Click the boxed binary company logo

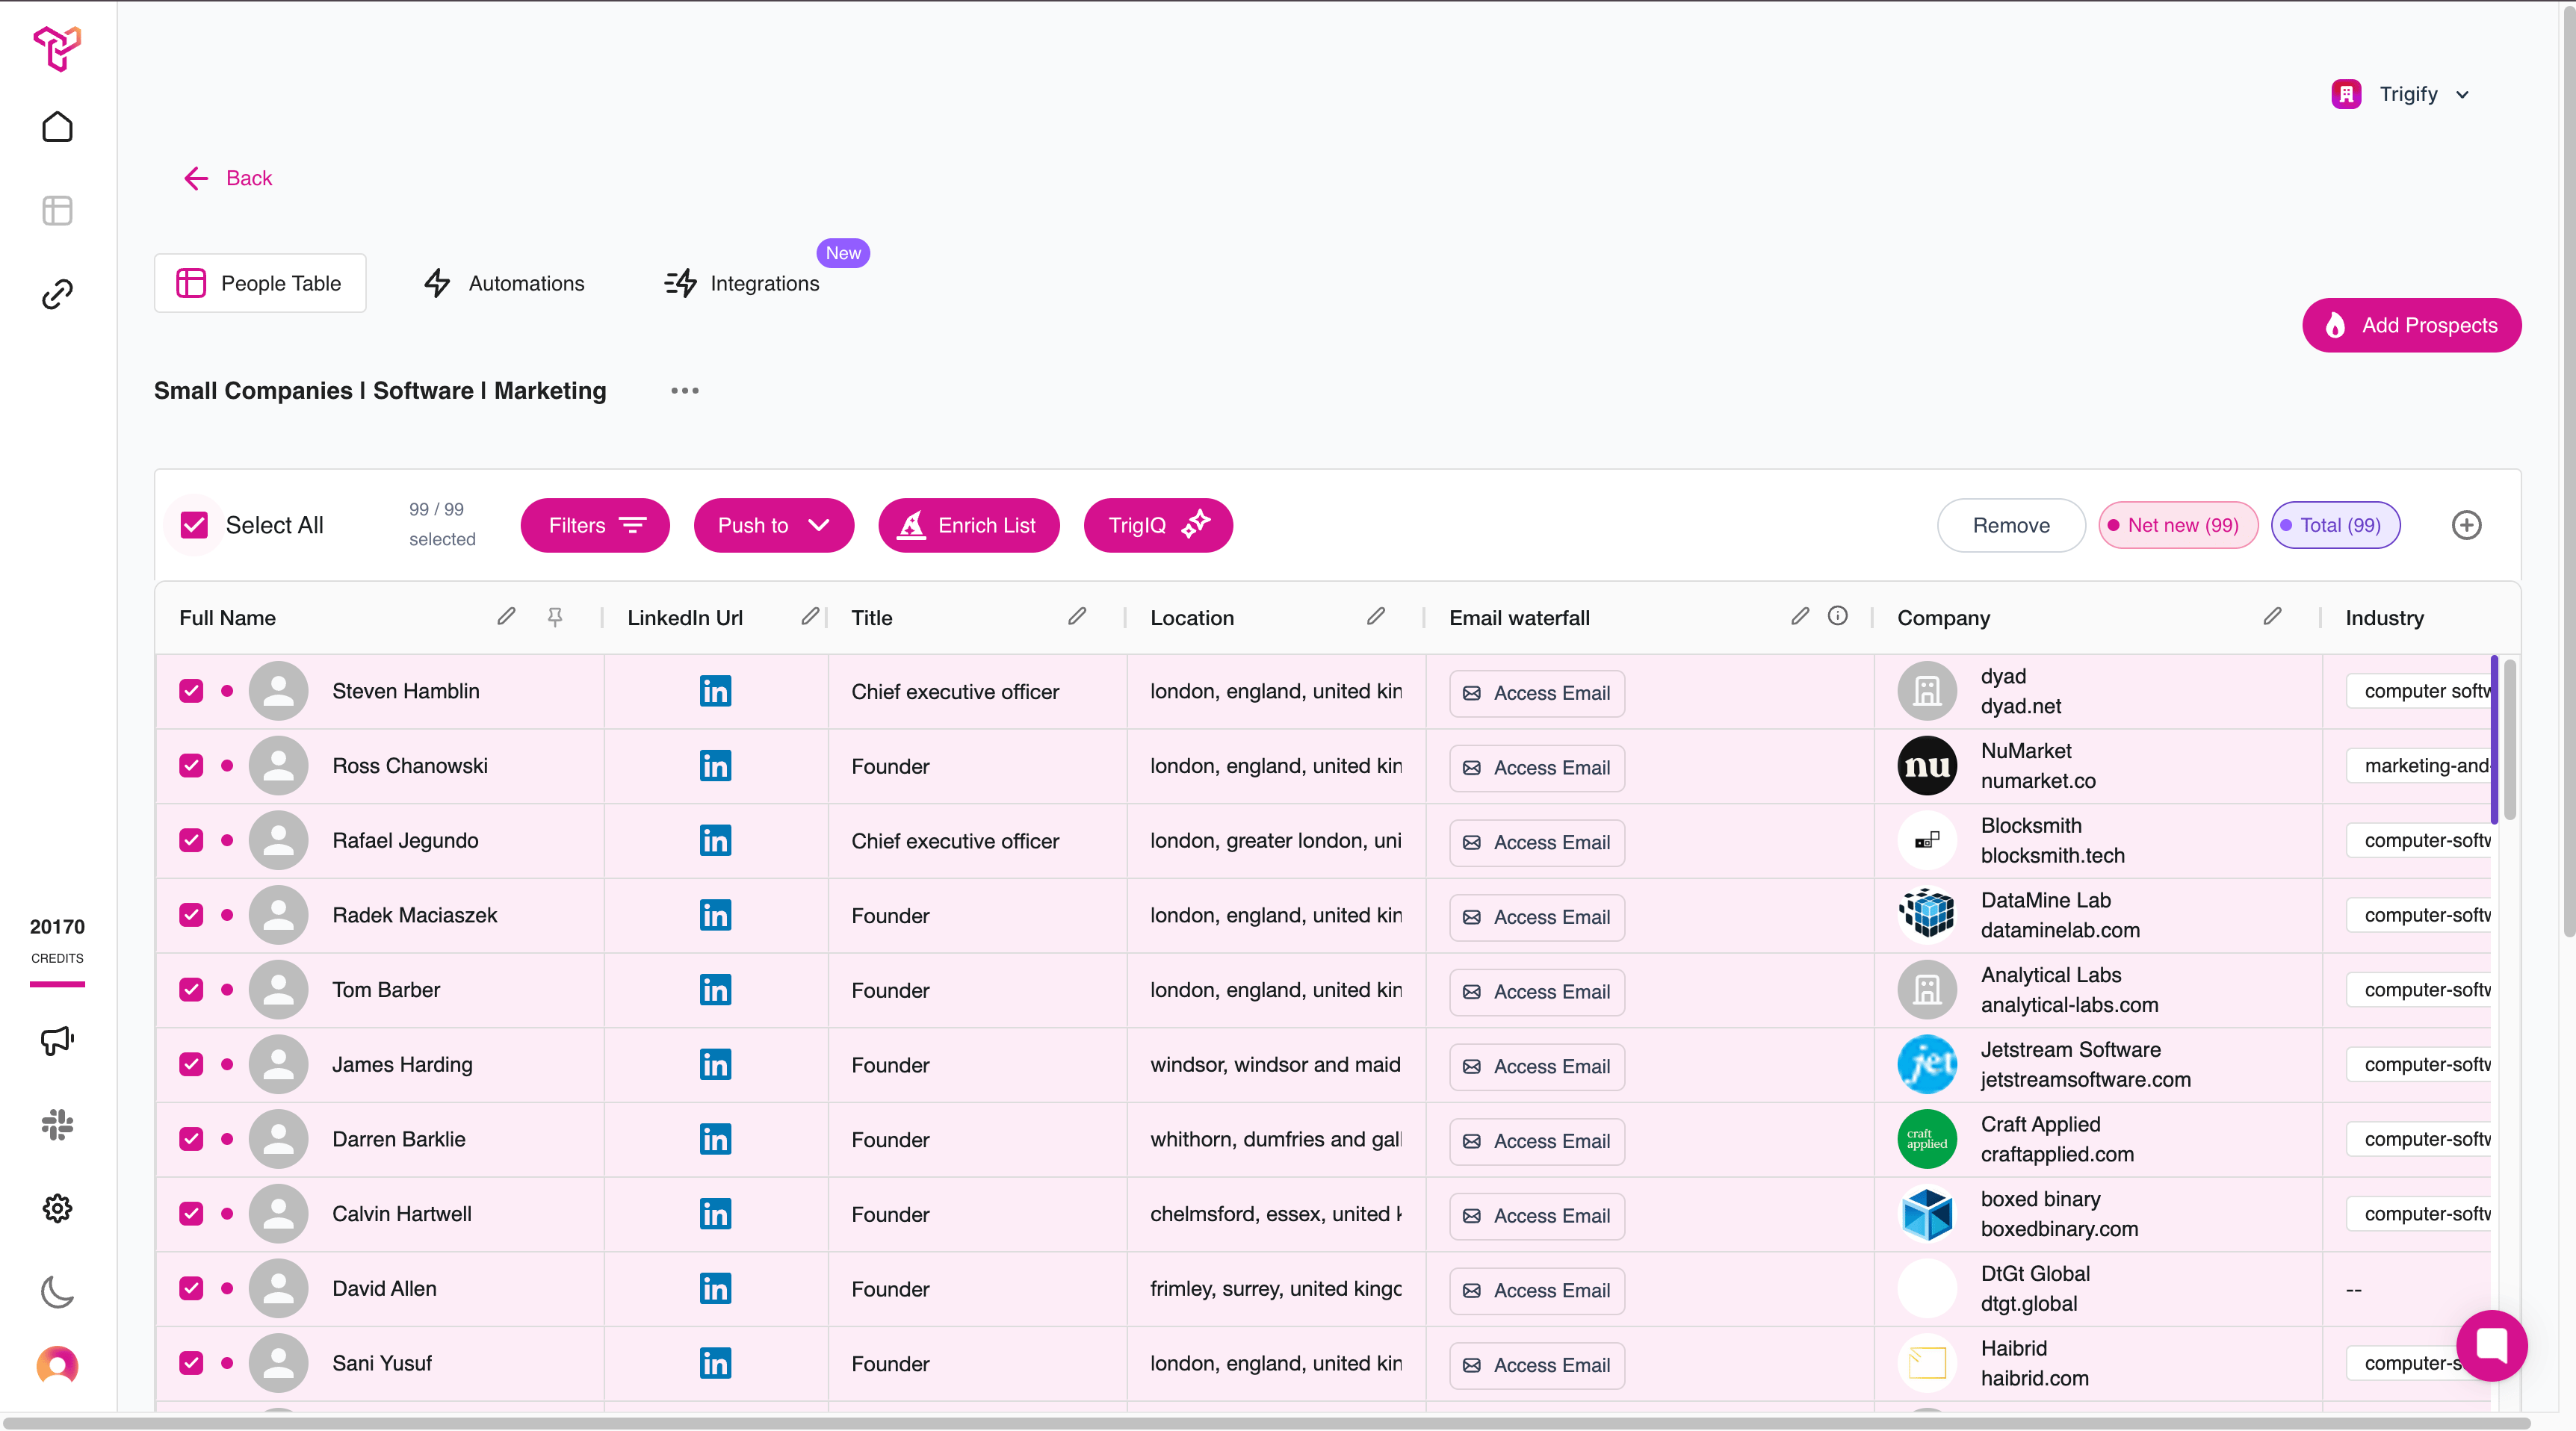(x=1927, y=1214)
